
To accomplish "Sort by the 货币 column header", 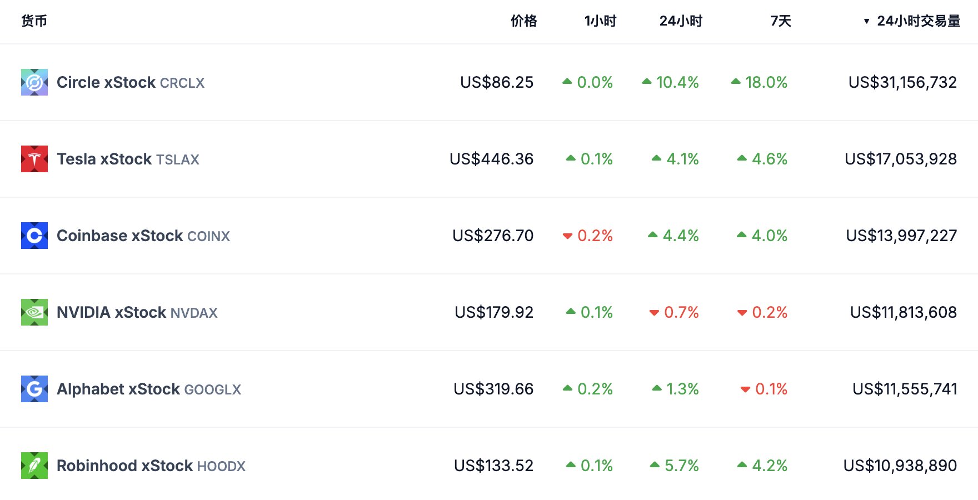I will [34, 21].
